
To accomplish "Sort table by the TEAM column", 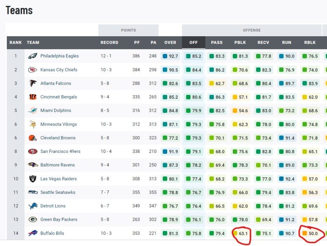I will tap(33, 43).
